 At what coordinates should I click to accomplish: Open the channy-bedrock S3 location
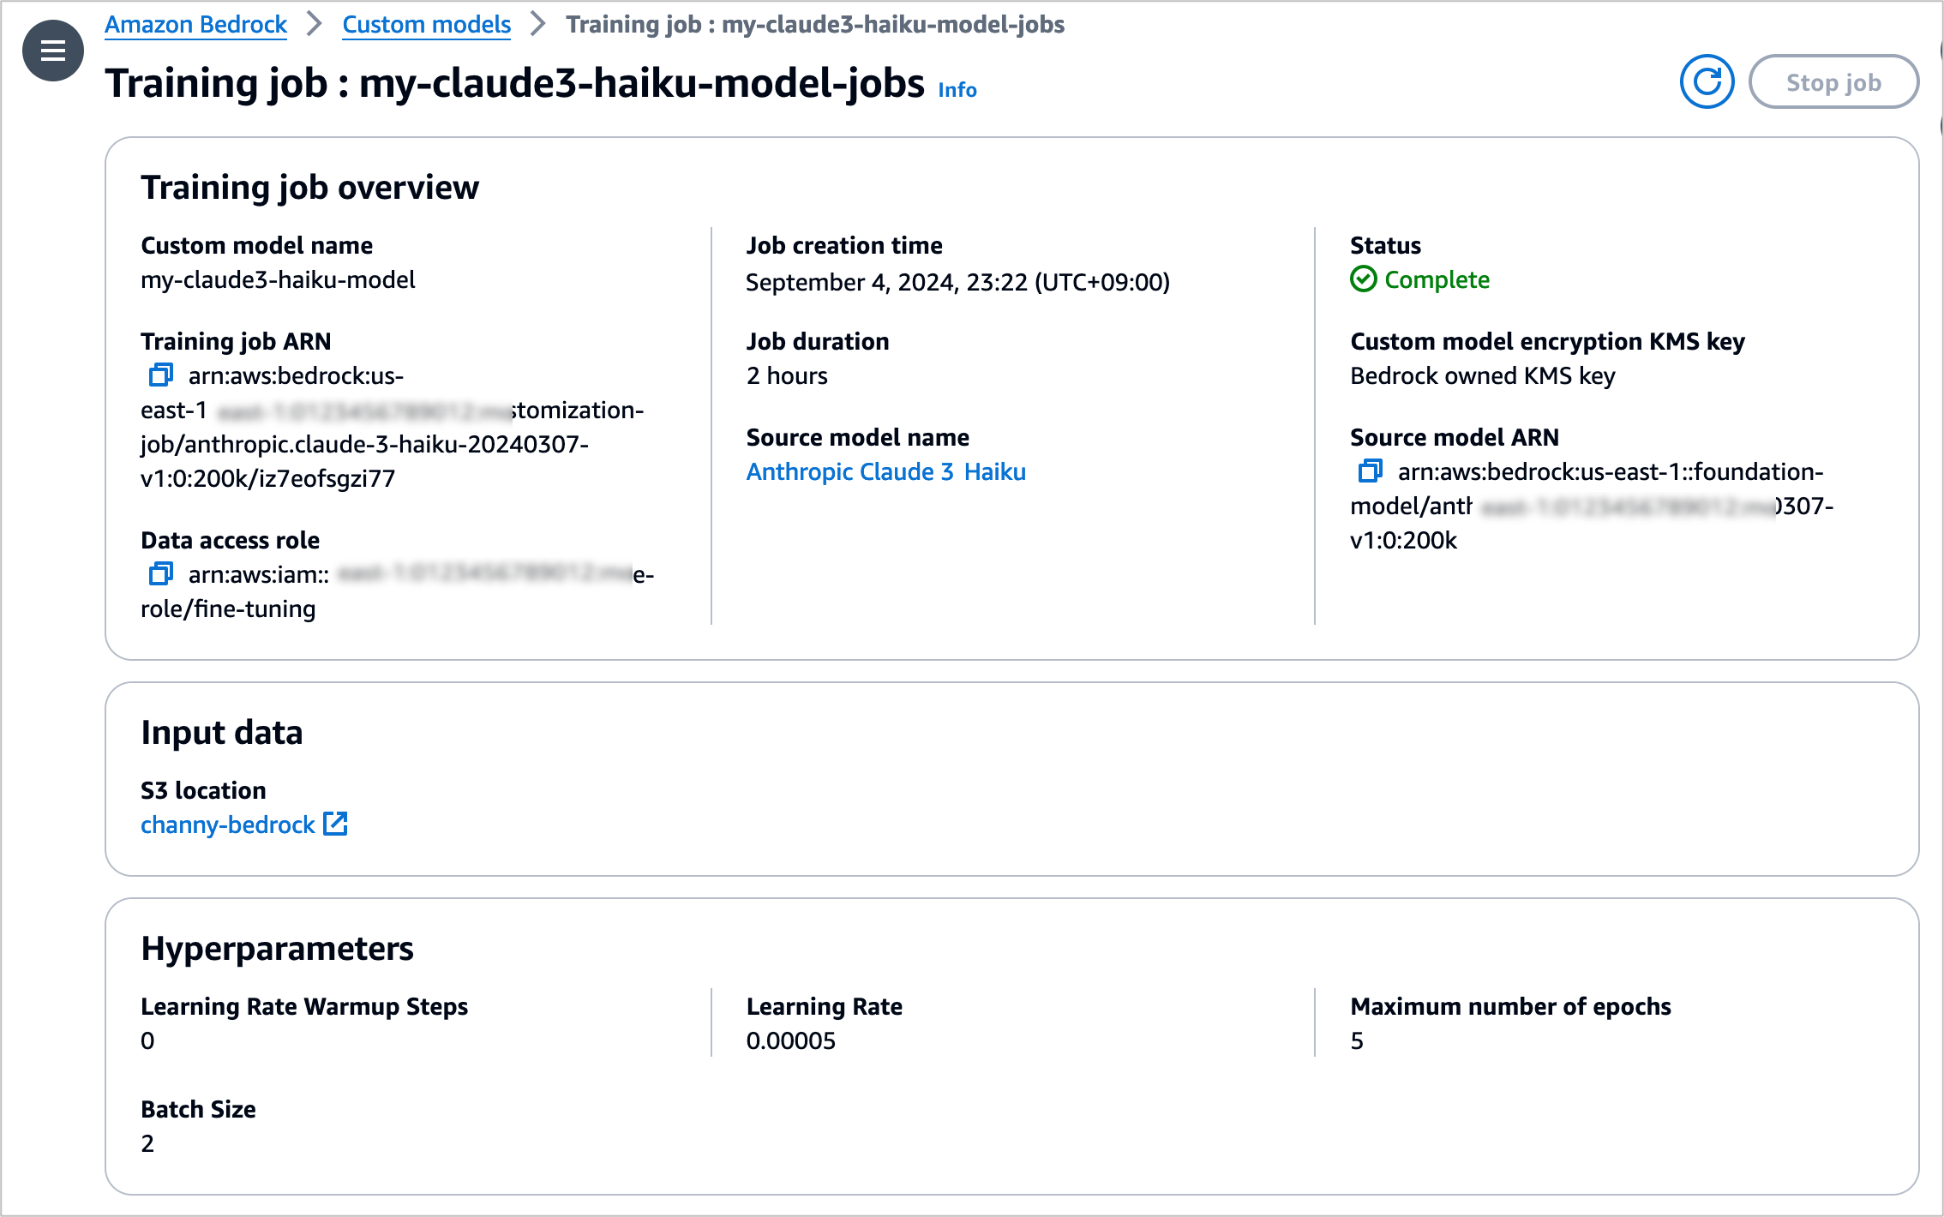tap(228, 824)
